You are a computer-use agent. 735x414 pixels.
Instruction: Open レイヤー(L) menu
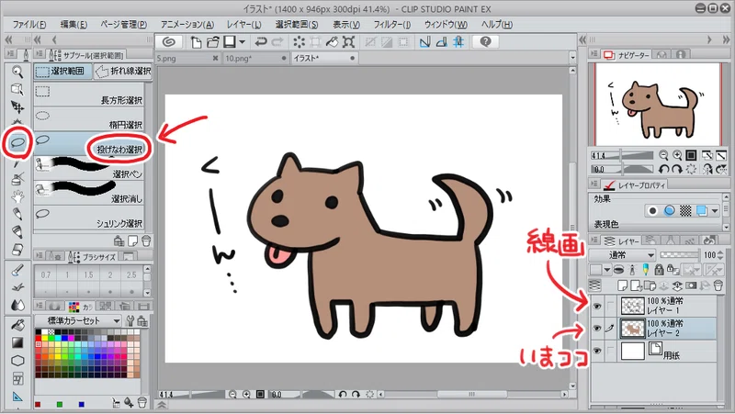click(x=244, y=25)
